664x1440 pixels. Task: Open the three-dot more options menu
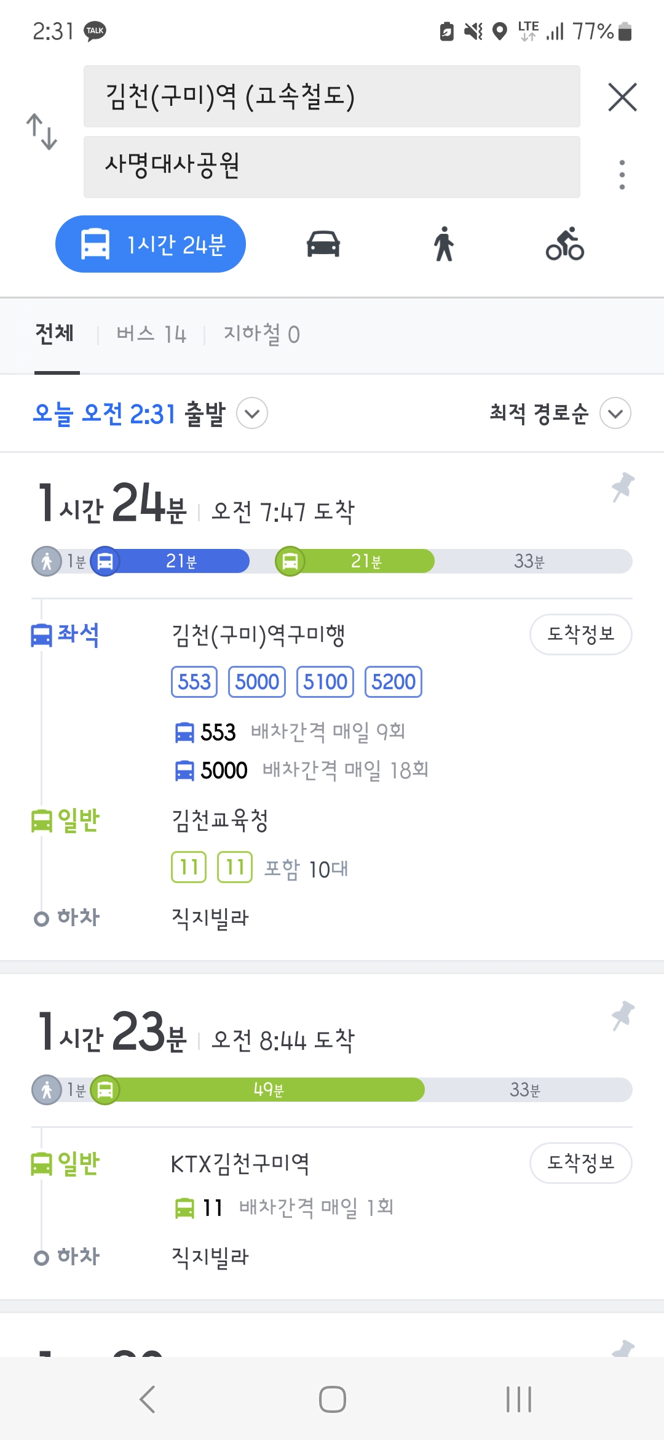coord(622,175)
